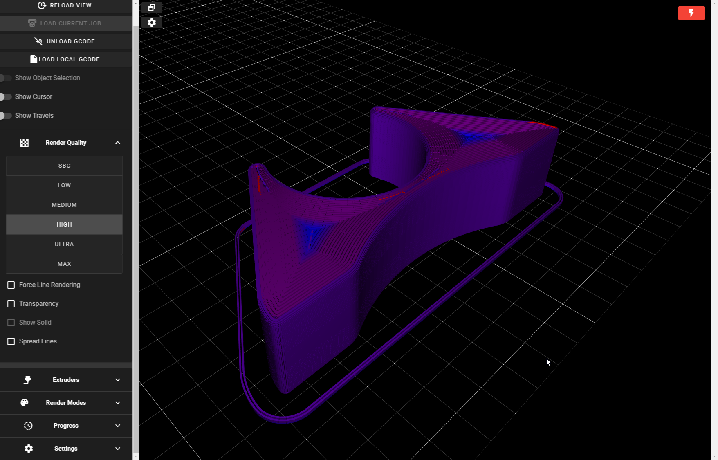
Task: Click the sidebar scroll down arrow
Action: [136, 456]
